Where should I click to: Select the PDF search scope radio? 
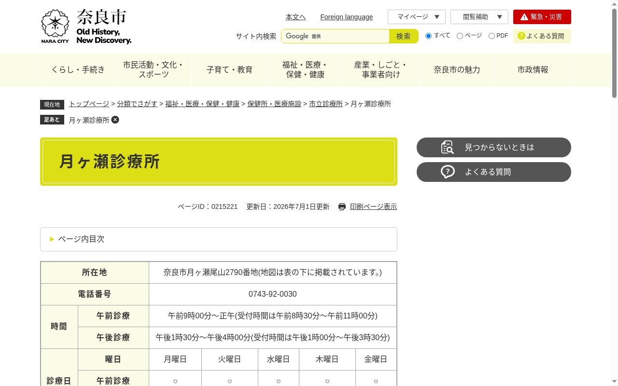point(492,36)
